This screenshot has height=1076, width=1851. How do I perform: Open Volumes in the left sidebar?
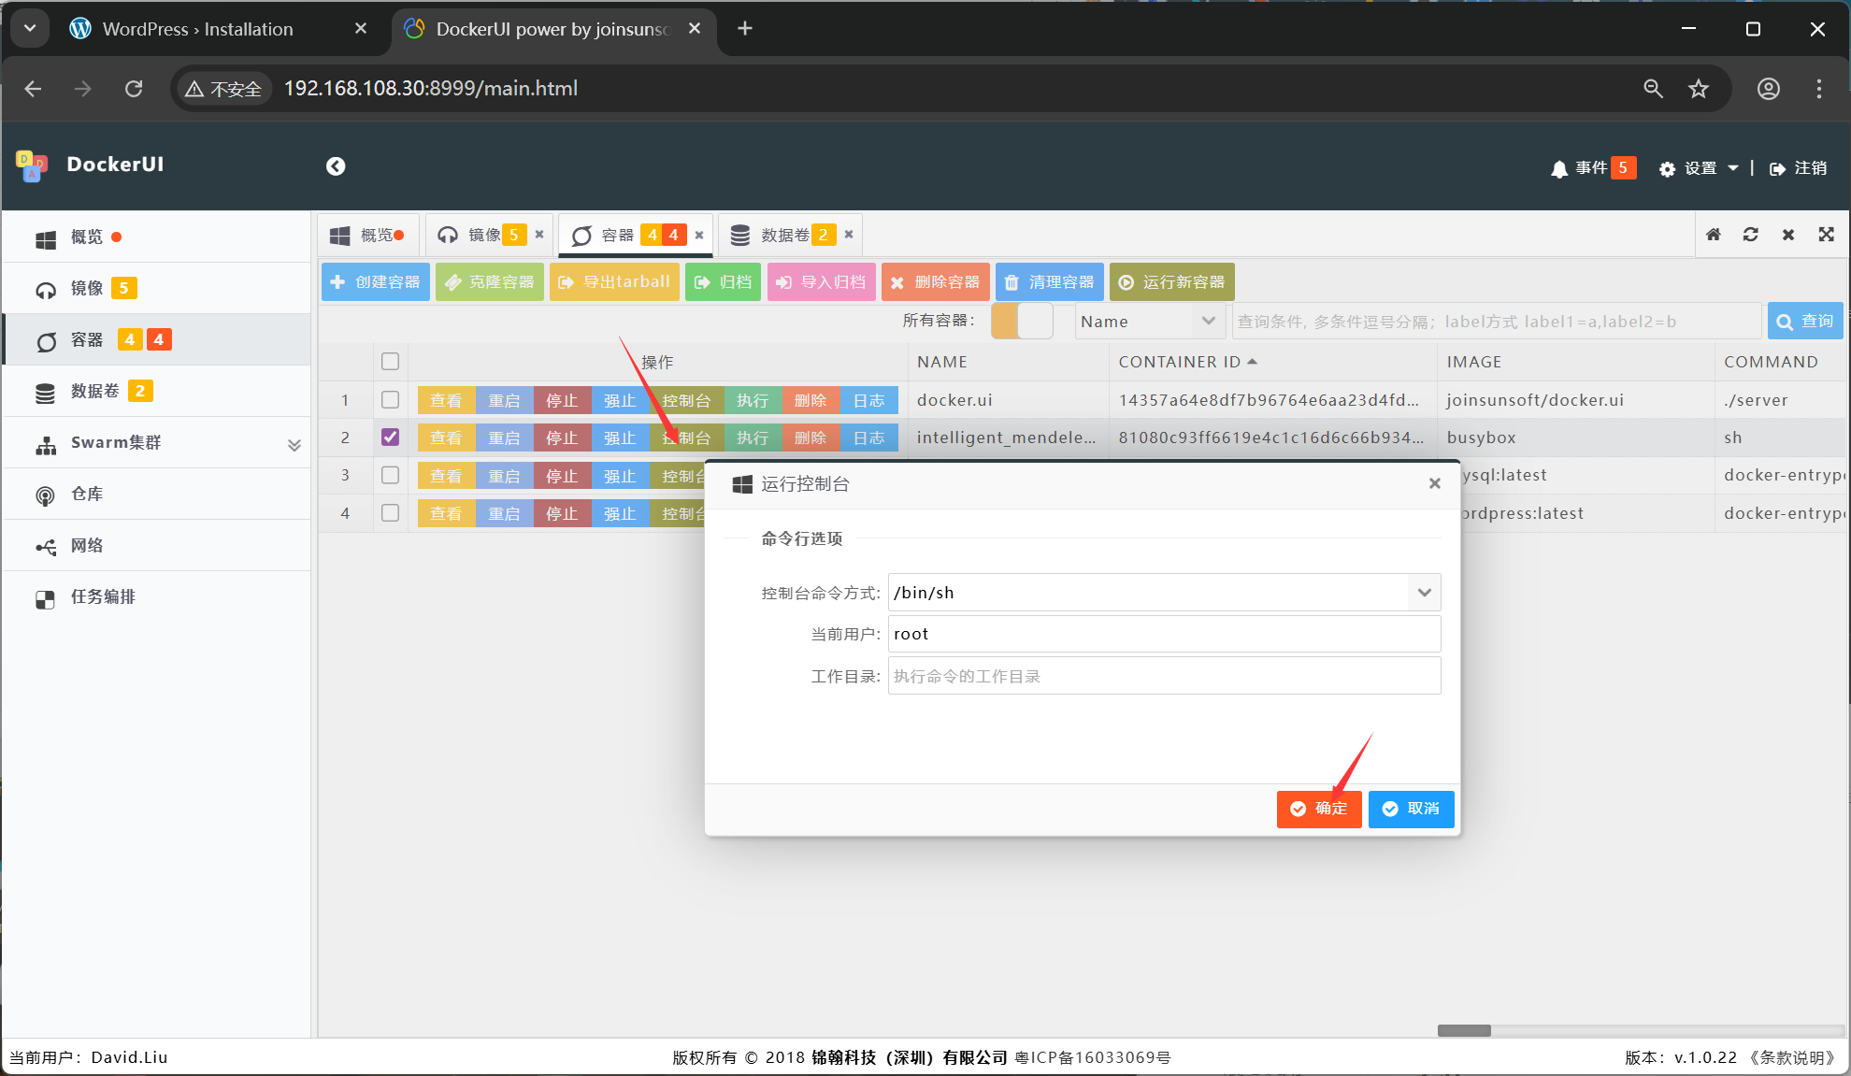pyautogui.click(x=157, y=392)
